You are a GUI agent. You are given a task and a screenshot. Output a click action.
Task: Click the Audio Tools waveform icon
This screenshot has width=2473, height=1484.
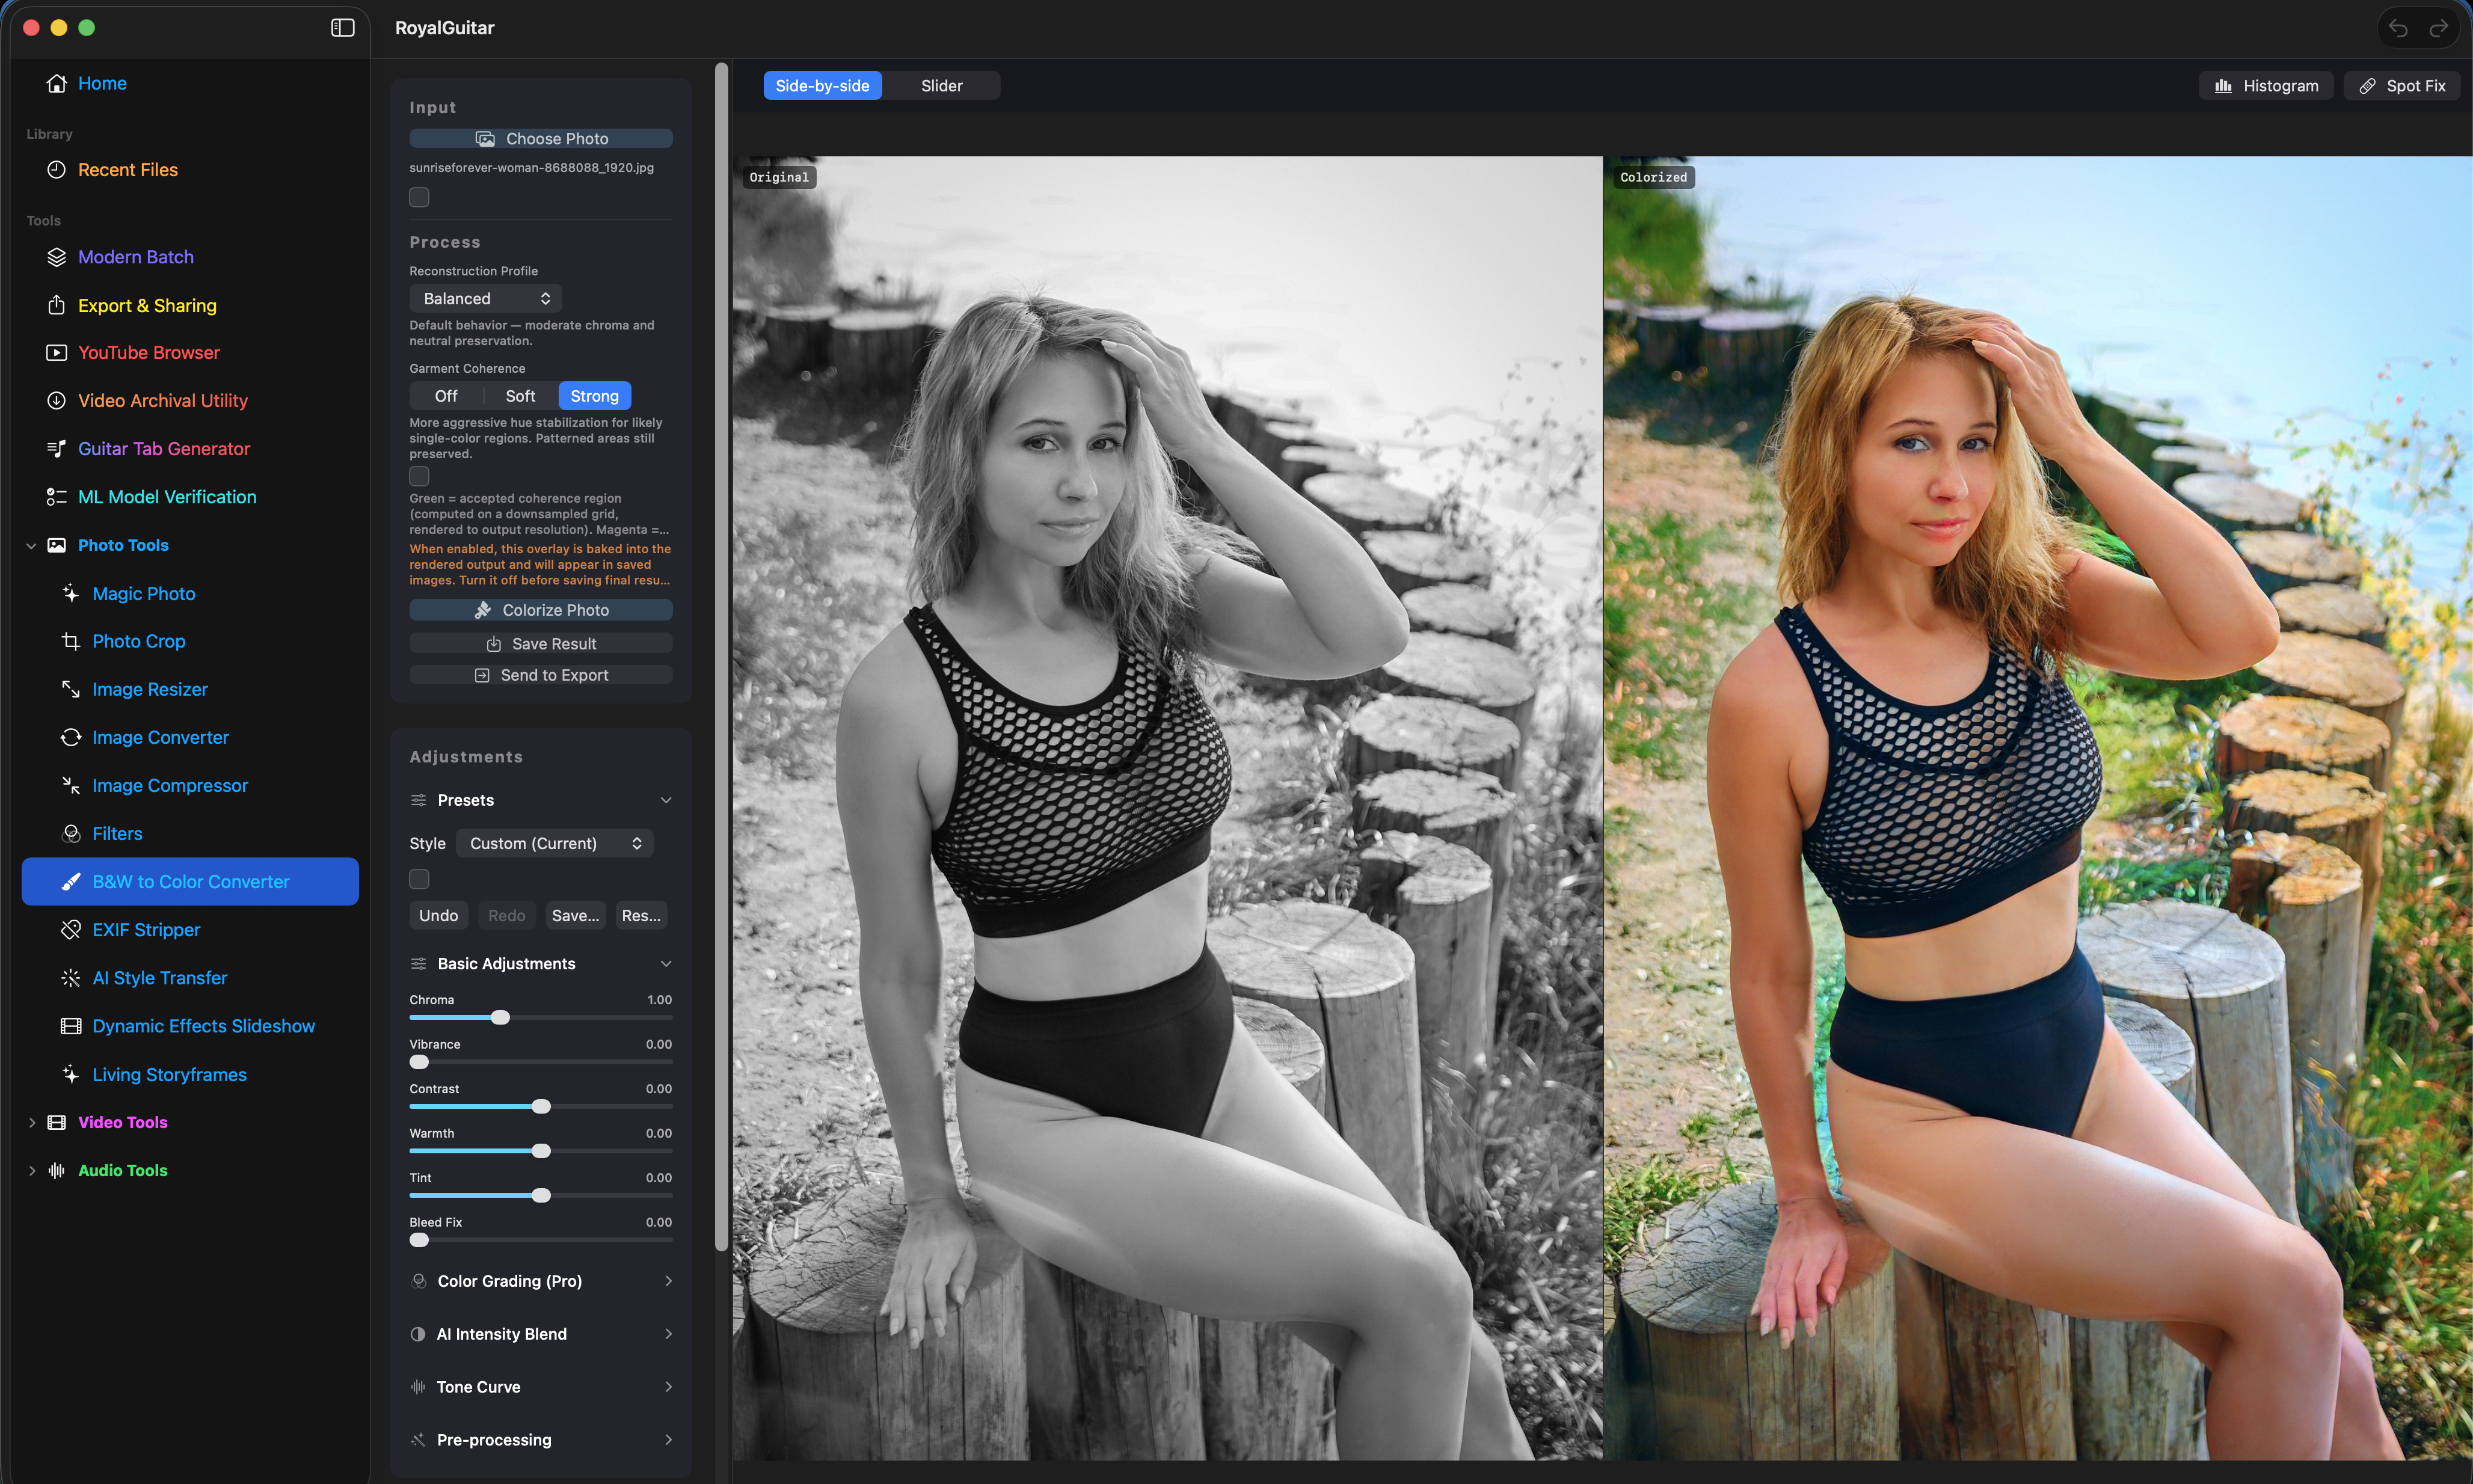[x=57, y=1171]
